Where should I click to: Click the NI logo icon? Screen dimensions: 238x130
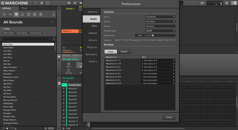click(x=234, y=3)
